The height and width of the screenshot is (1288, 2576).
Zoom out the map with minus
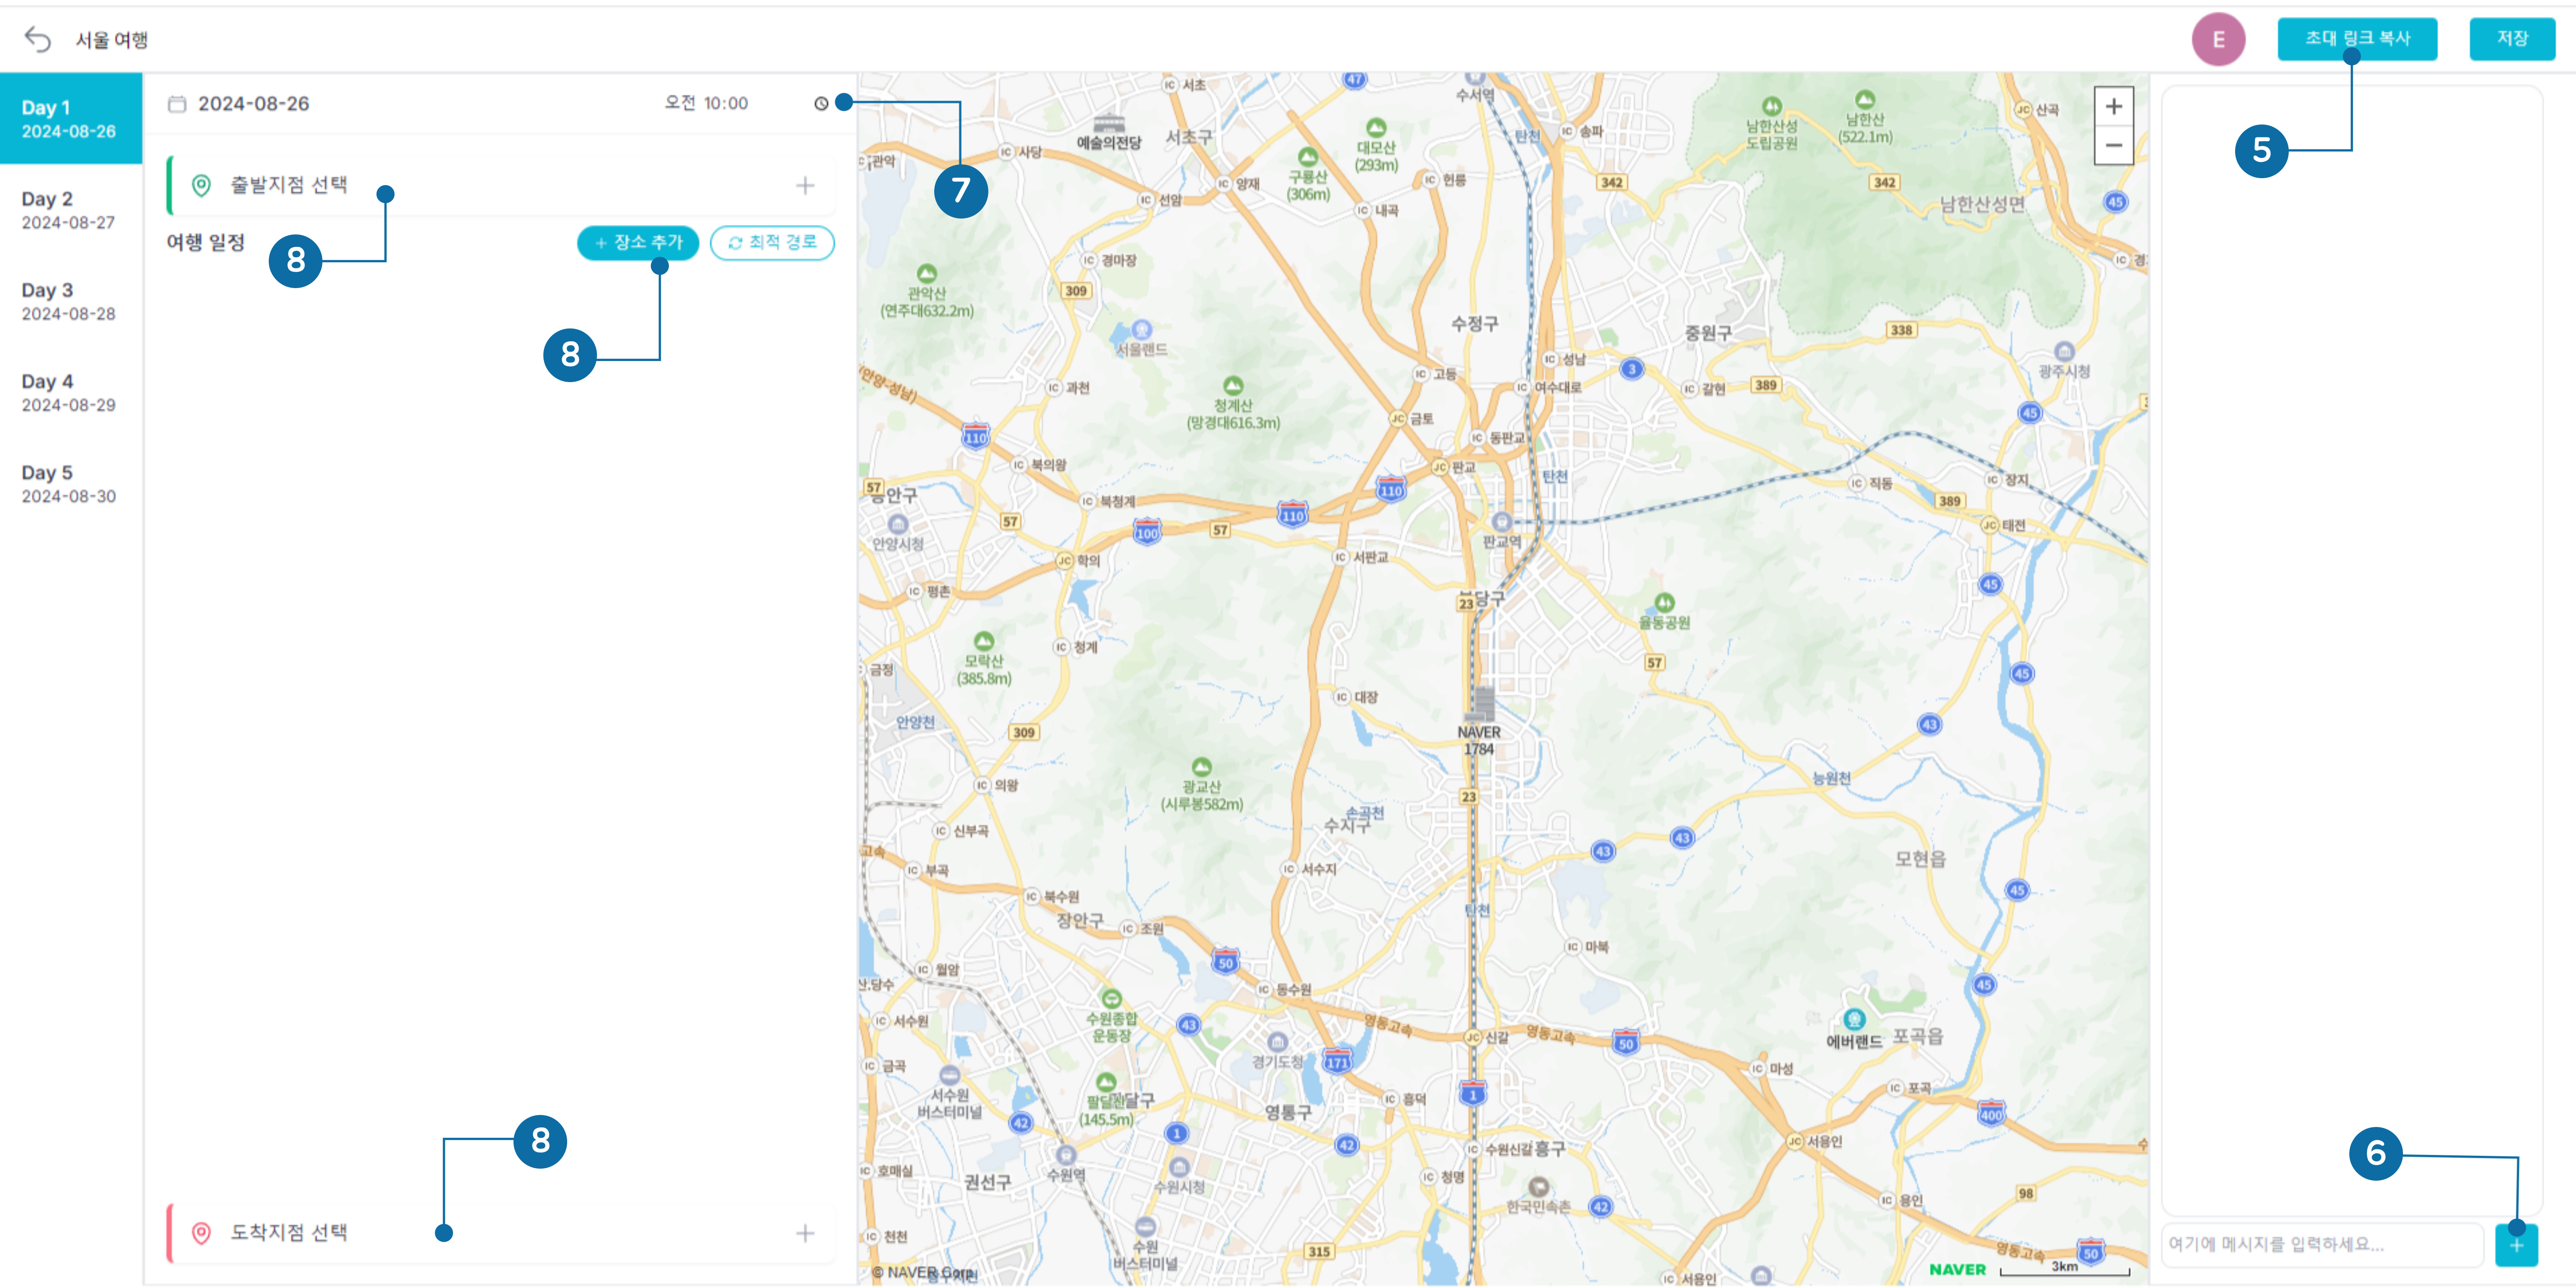point(2113,145)
